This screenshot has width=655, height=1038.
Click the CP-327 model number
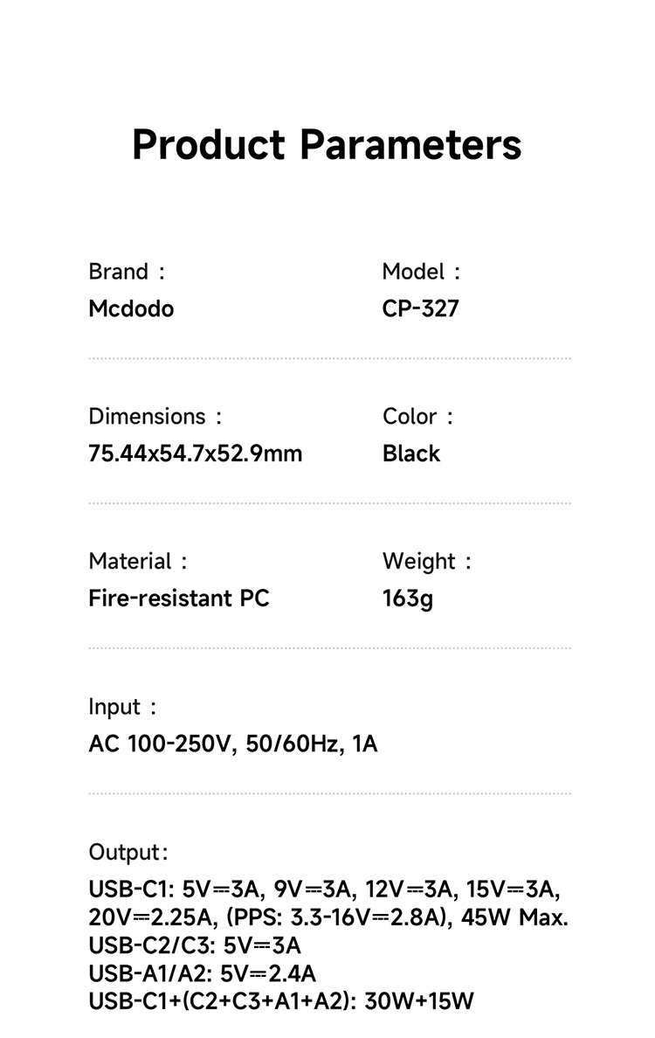coord(421,308)
